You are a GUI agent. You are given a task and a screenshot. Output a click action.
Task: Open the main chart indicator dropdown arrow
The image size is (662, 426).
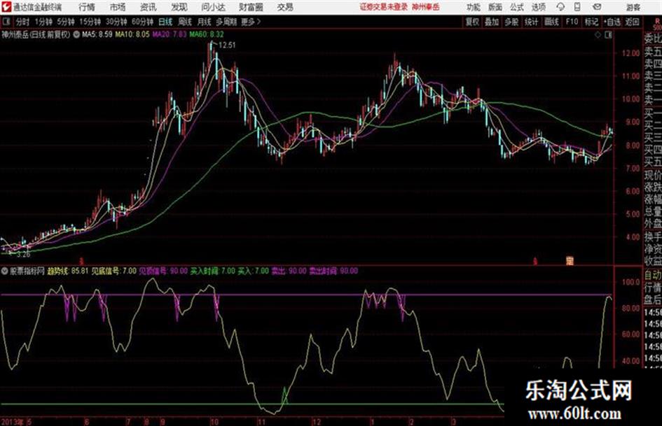76,34
